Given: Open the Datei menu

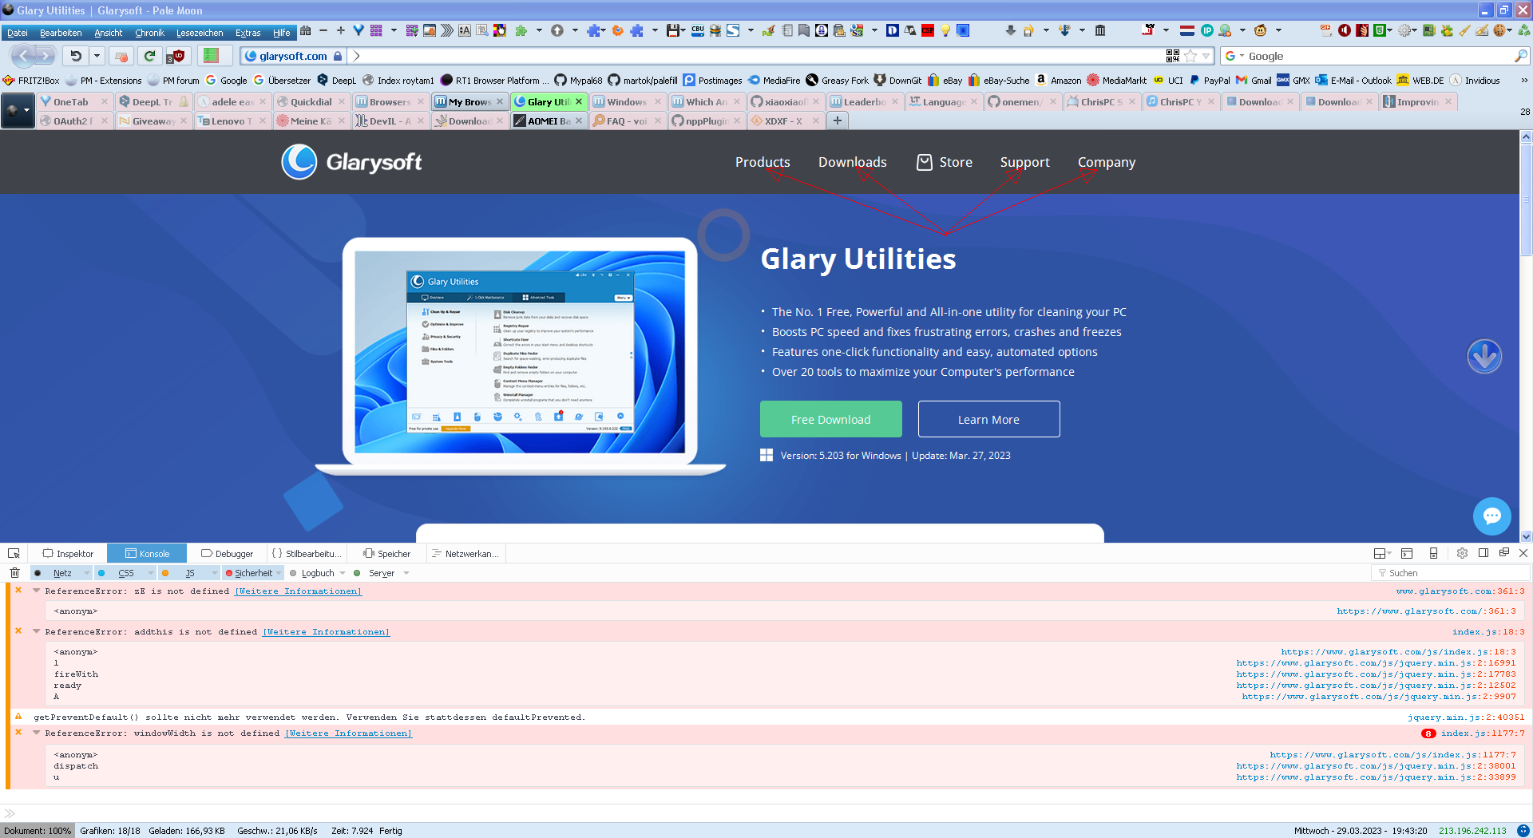Looking at the screenshot, I should [18, 33].
